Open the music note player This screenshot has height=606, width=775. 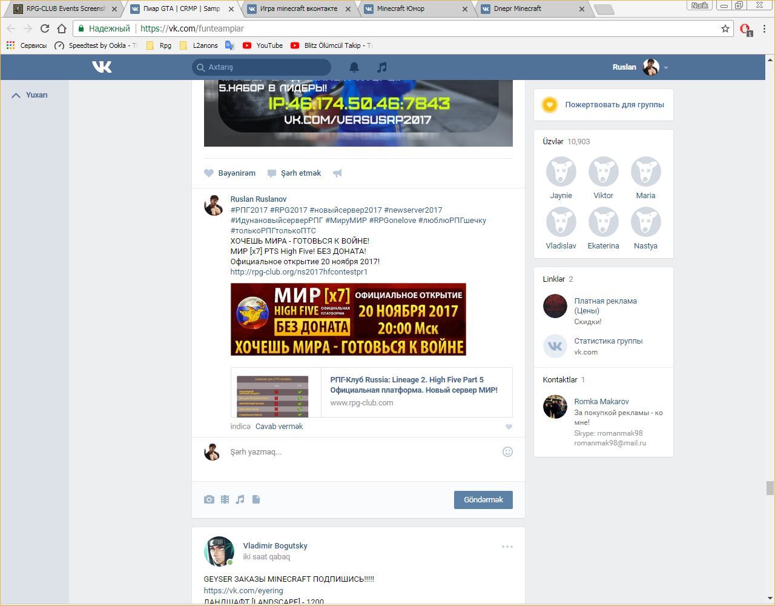381,67
